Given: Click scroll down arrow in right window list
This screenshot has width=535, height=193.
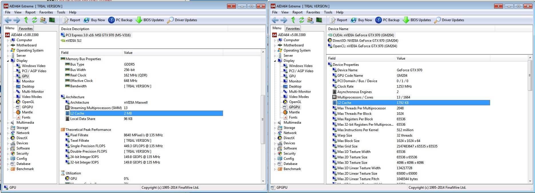Looking at the screenshot, I should pos(530,181).
